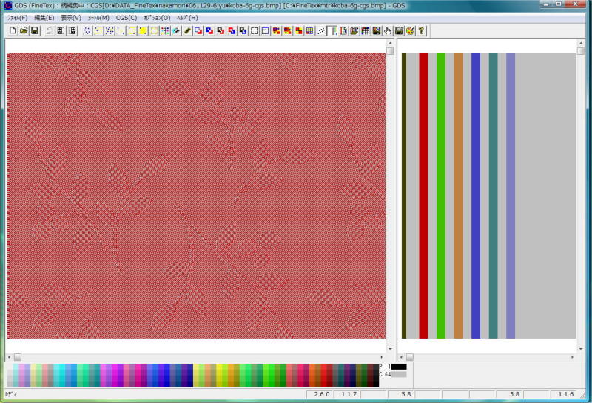Click the paint palette toolbar icon
592x403 pixels.
point(410,30)
